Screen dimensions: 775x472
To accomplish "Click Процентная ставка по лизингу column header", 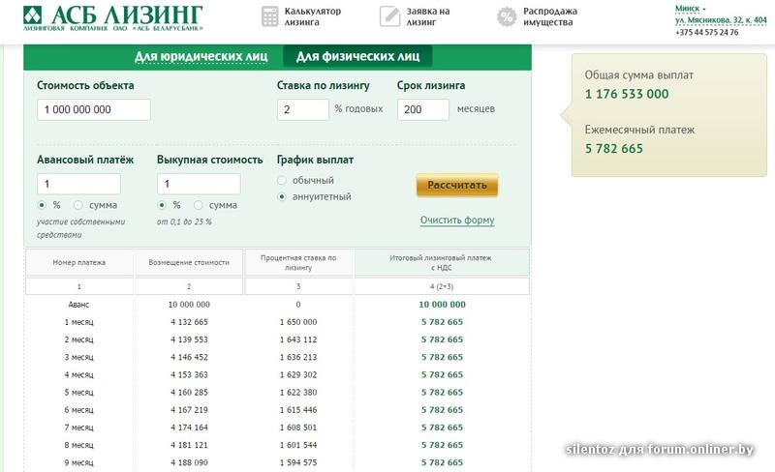I will [298, 262].
